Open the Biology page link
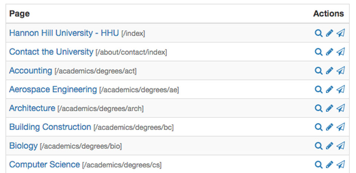Image resolution: width=356 pixels, height=173 pixels. click(x=23, y=146)
